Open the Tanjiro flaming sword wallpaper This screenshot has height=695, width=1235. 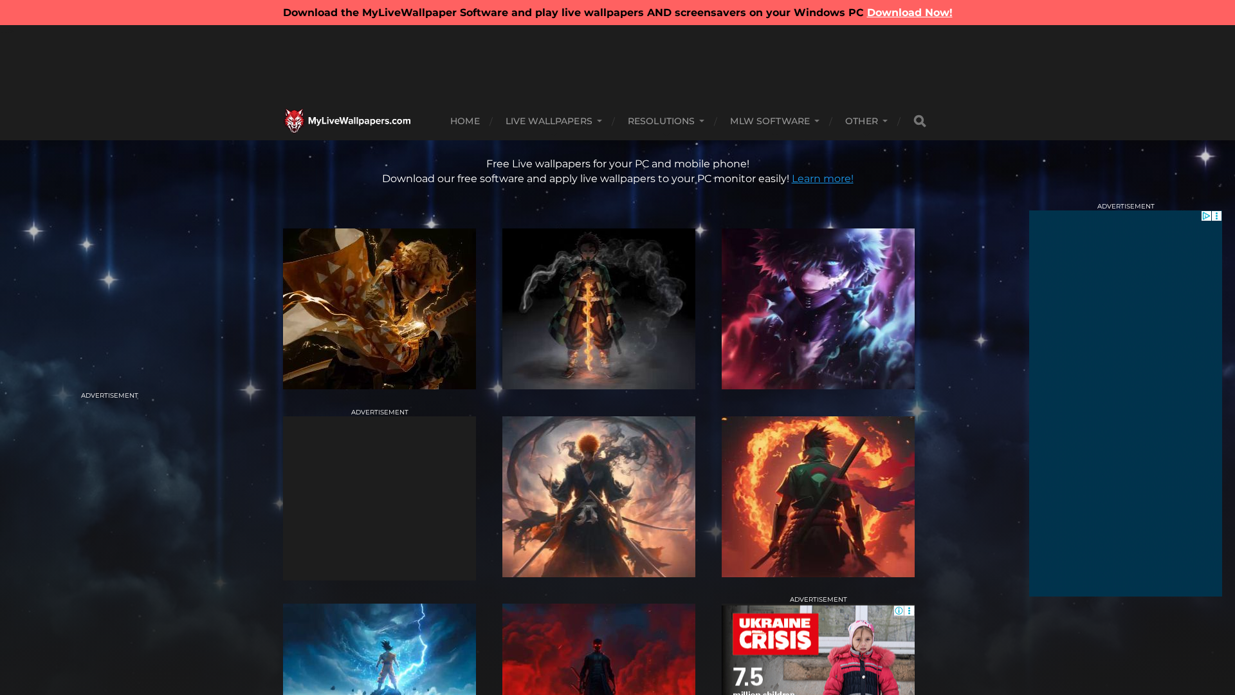pos(598,309)
